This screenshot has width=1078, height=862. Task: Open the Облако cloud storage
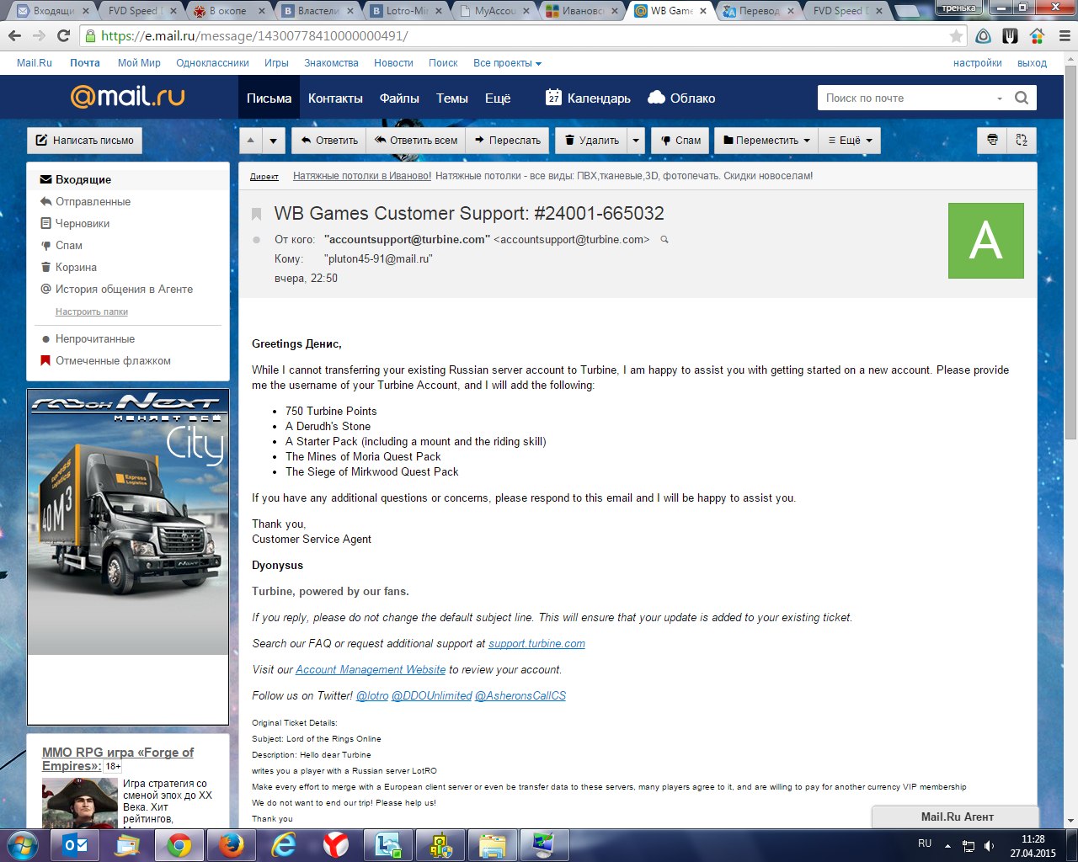tap(681, 98)
